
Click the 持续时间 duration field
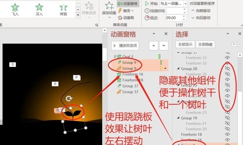(x=175, y=11)
